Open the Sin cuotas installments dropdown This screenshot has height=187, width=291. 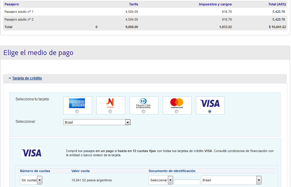pyautogui.click(x=31, y=180)
